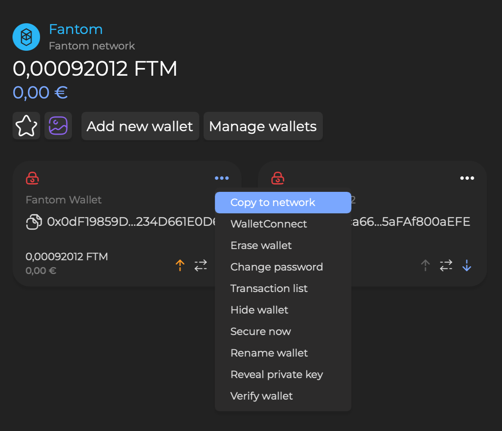Select Erase wallet option
This screenshot has height=431, width=502.
(283, 246)
